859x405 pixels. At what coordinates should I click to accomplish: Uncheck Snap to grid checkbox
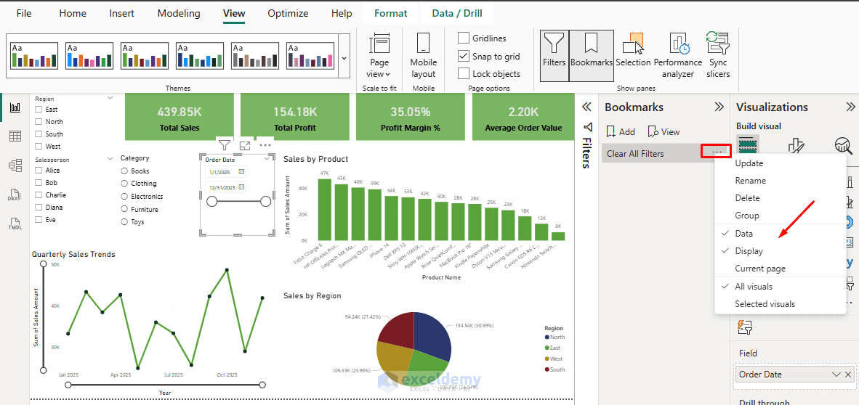click(x=464, y=56)
